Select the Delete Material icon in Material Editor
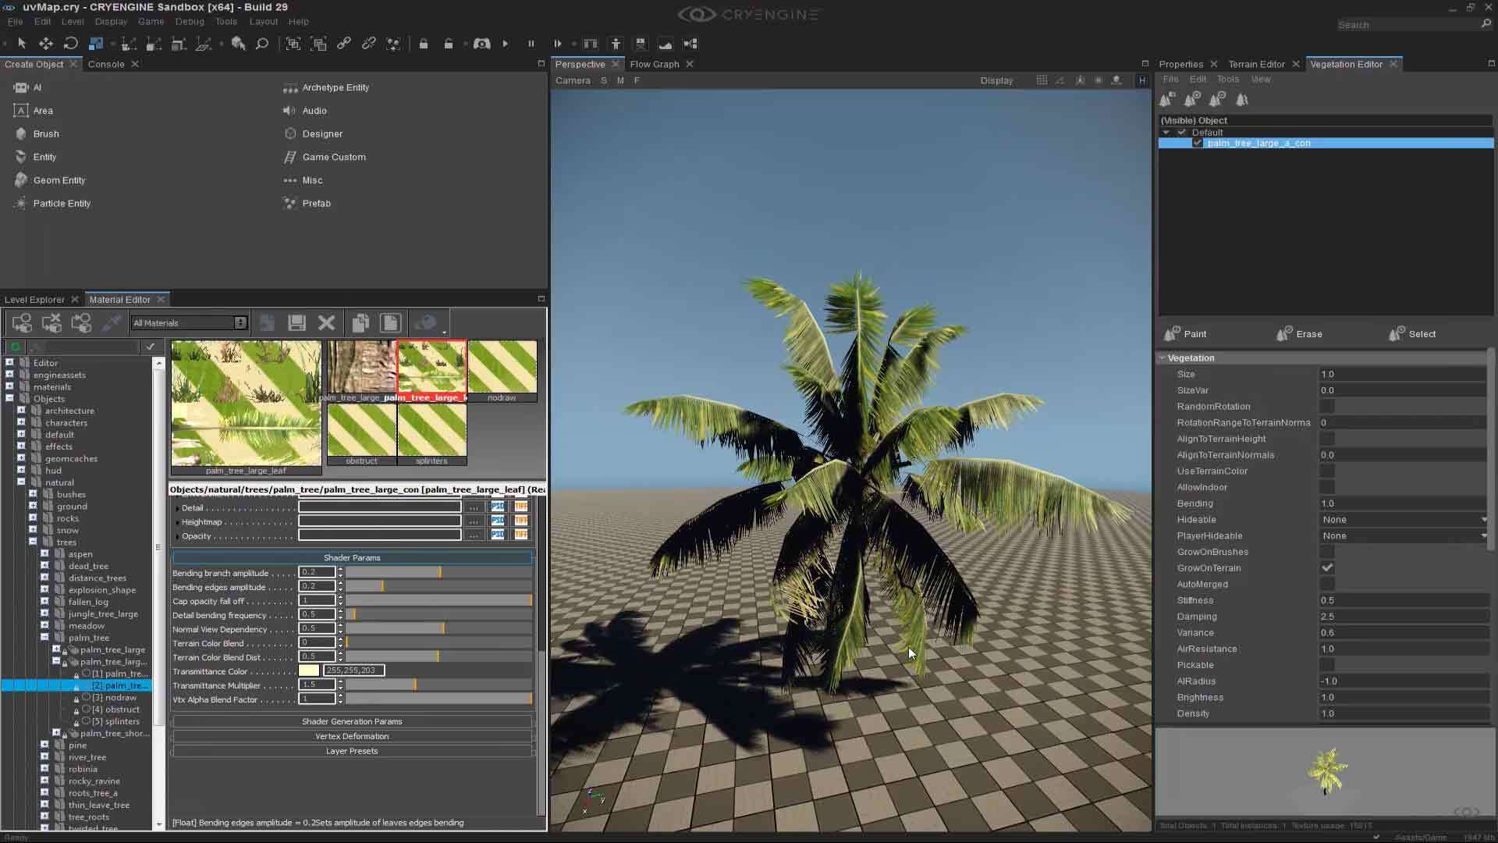1498x843 pixels. coord(326,322)
